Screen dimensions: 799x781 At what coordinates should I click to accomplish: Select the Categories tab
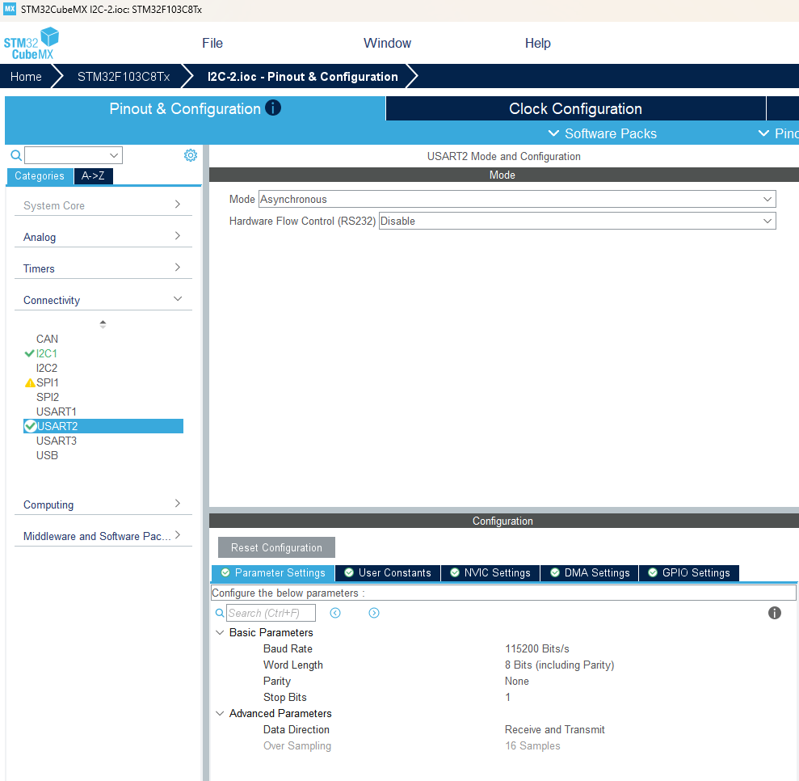click(x=40, y=176)
